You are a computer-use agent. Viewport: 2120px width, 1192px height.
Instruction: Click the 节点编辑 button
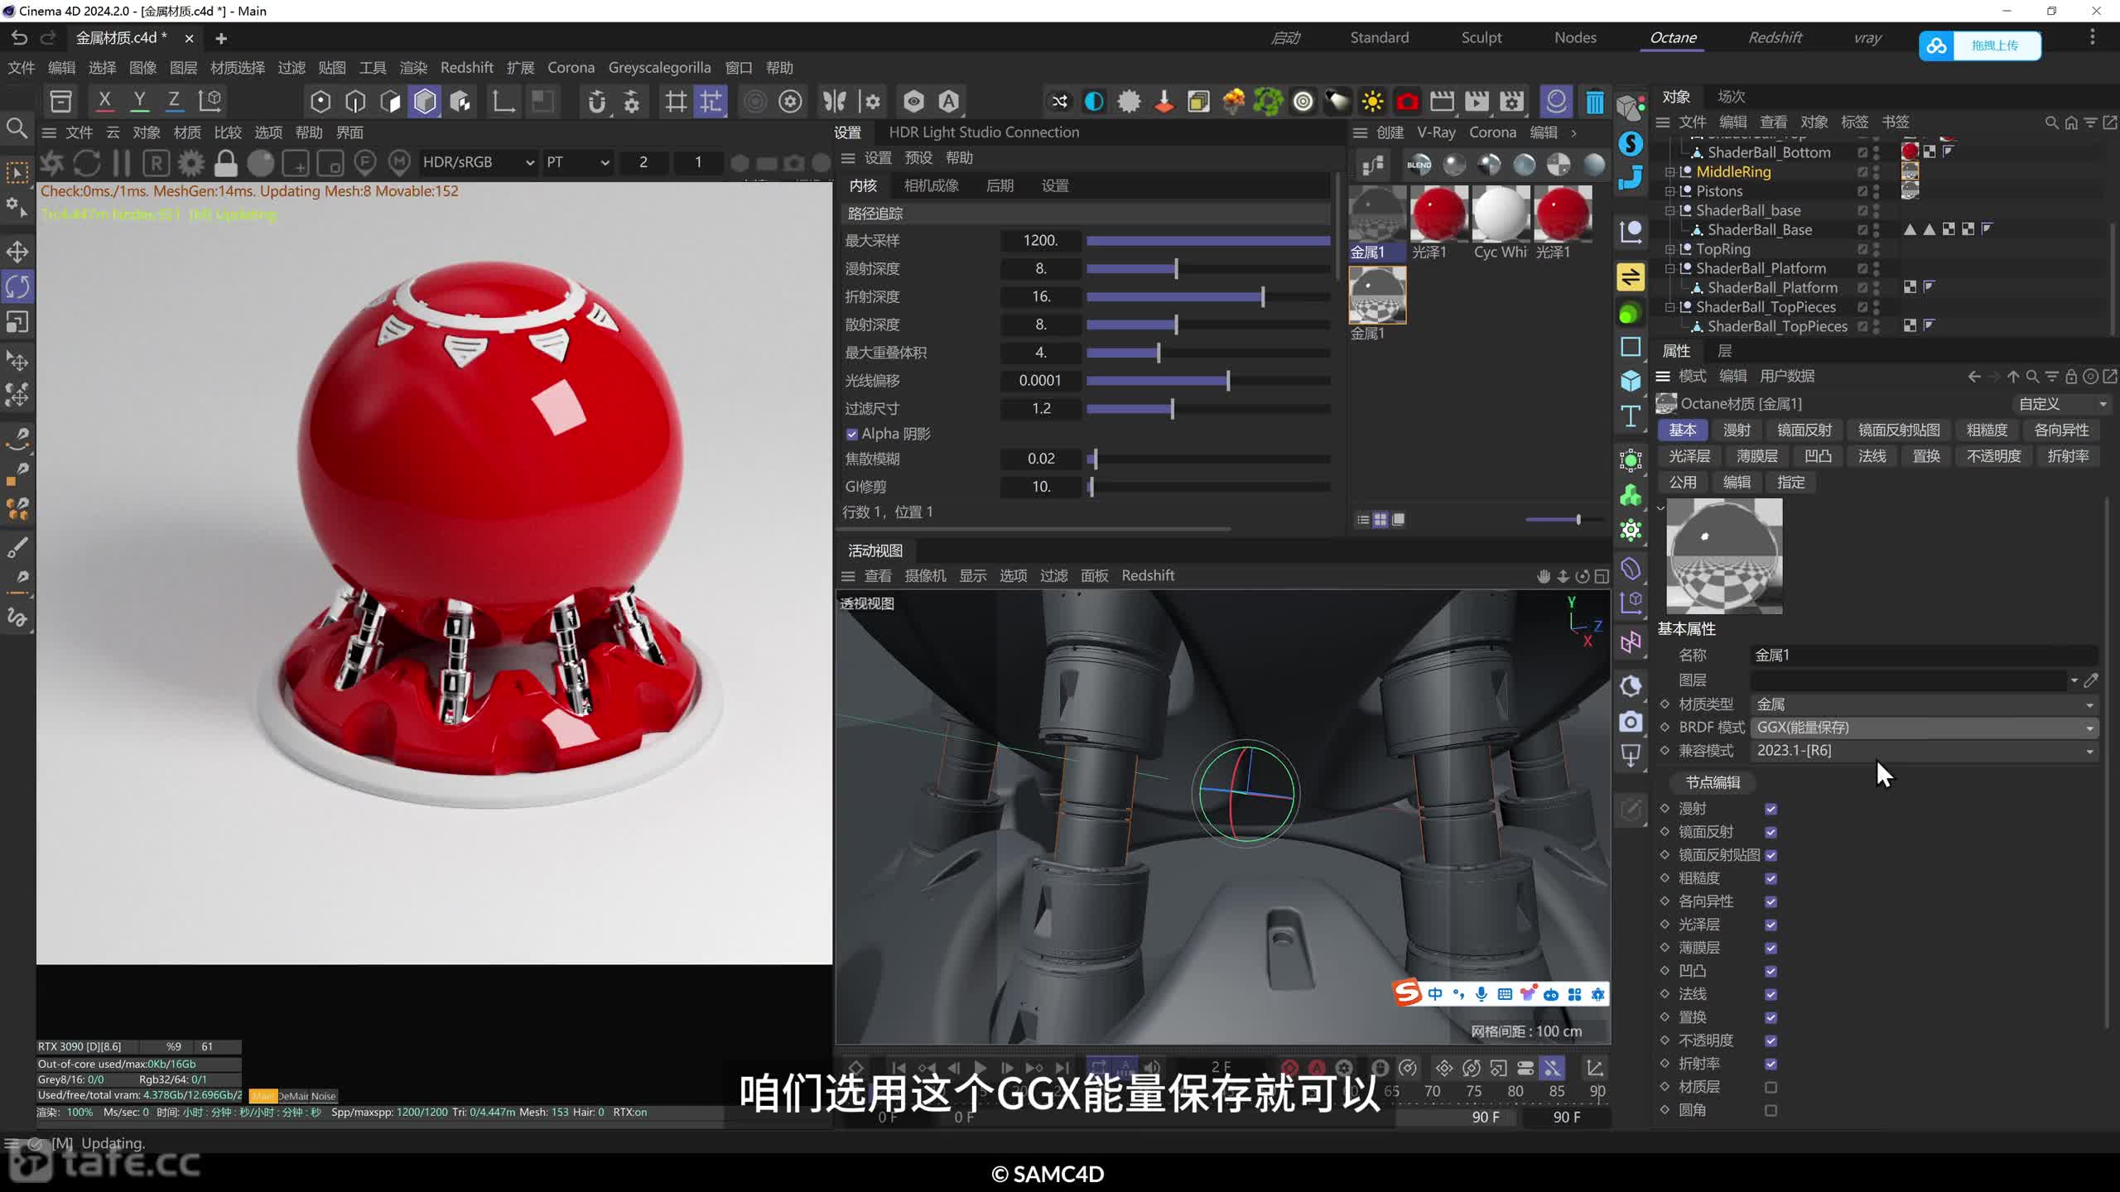[x=1713, y=783]
